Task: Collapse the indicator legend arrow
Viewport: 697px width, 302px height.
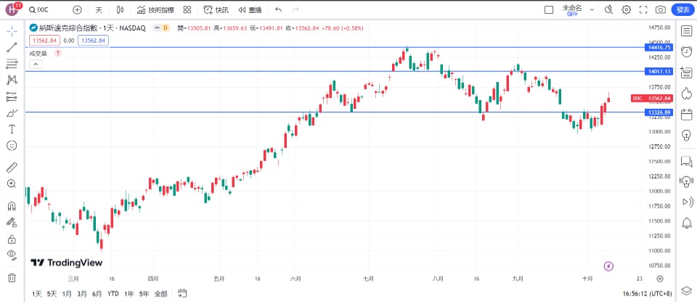Action: [x=36, y=64]
